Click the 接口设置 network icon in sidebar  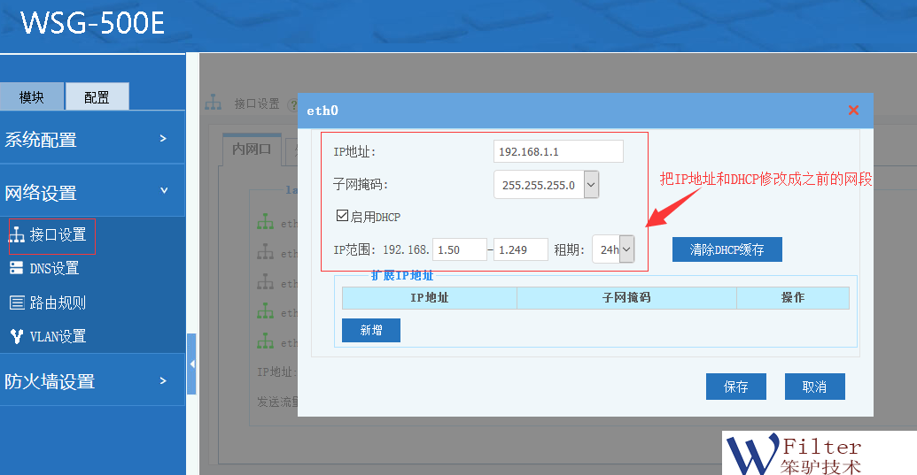pyautogui.click(x=17, y=234)
